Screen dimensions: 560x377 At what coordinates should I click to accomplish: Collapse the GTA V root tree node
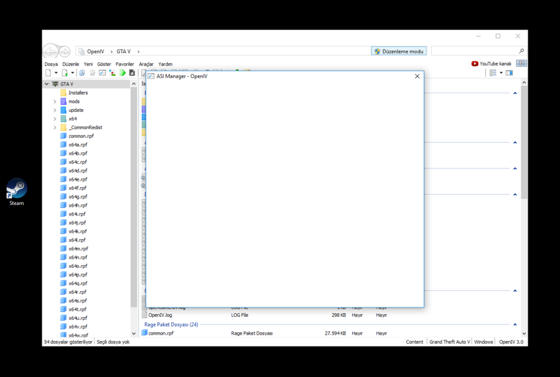click(47, 84)
